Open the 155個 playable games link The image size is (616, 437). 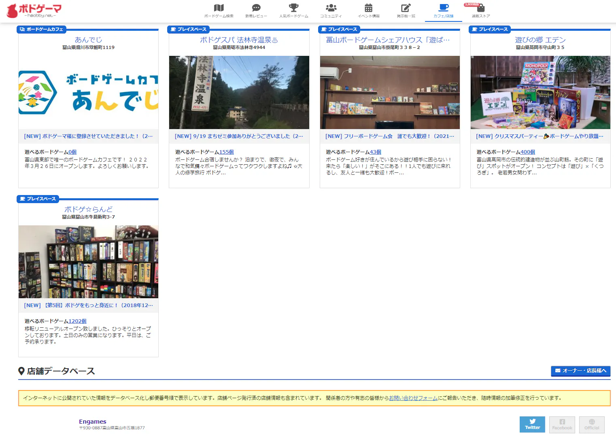click(226, 152)
